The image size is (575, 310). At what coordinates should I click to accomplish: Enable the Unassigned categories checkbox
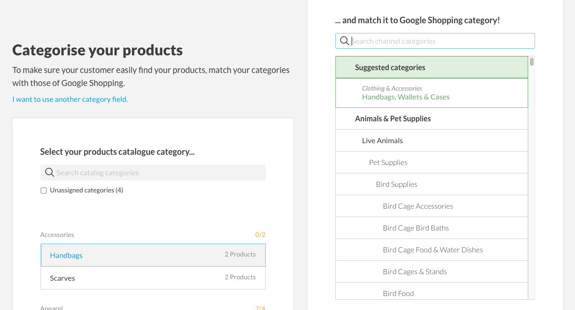44,191
